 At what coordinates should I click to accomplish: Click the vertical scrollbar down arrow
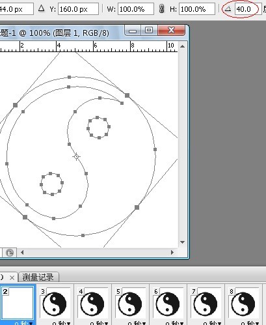183,242
